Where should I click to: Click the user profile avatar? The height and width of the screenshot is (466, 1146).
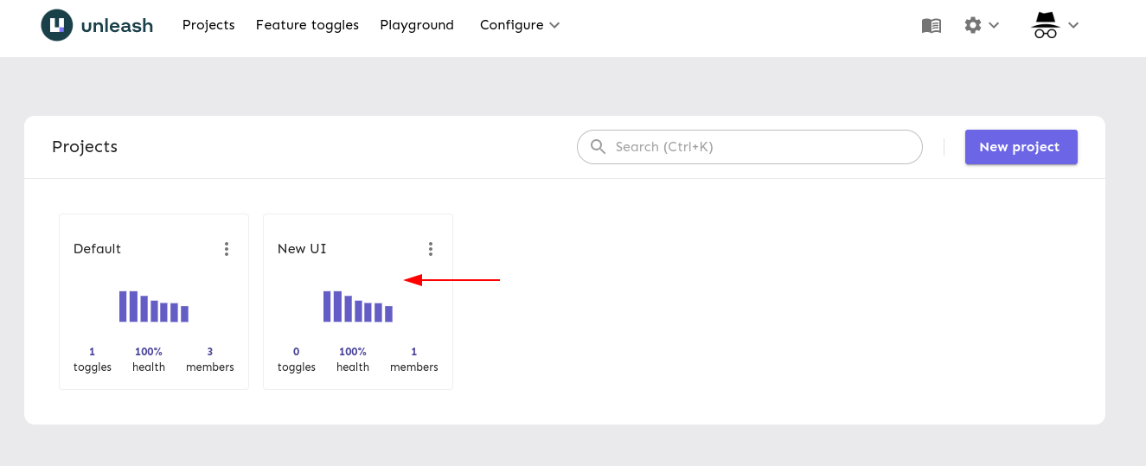1046,26
